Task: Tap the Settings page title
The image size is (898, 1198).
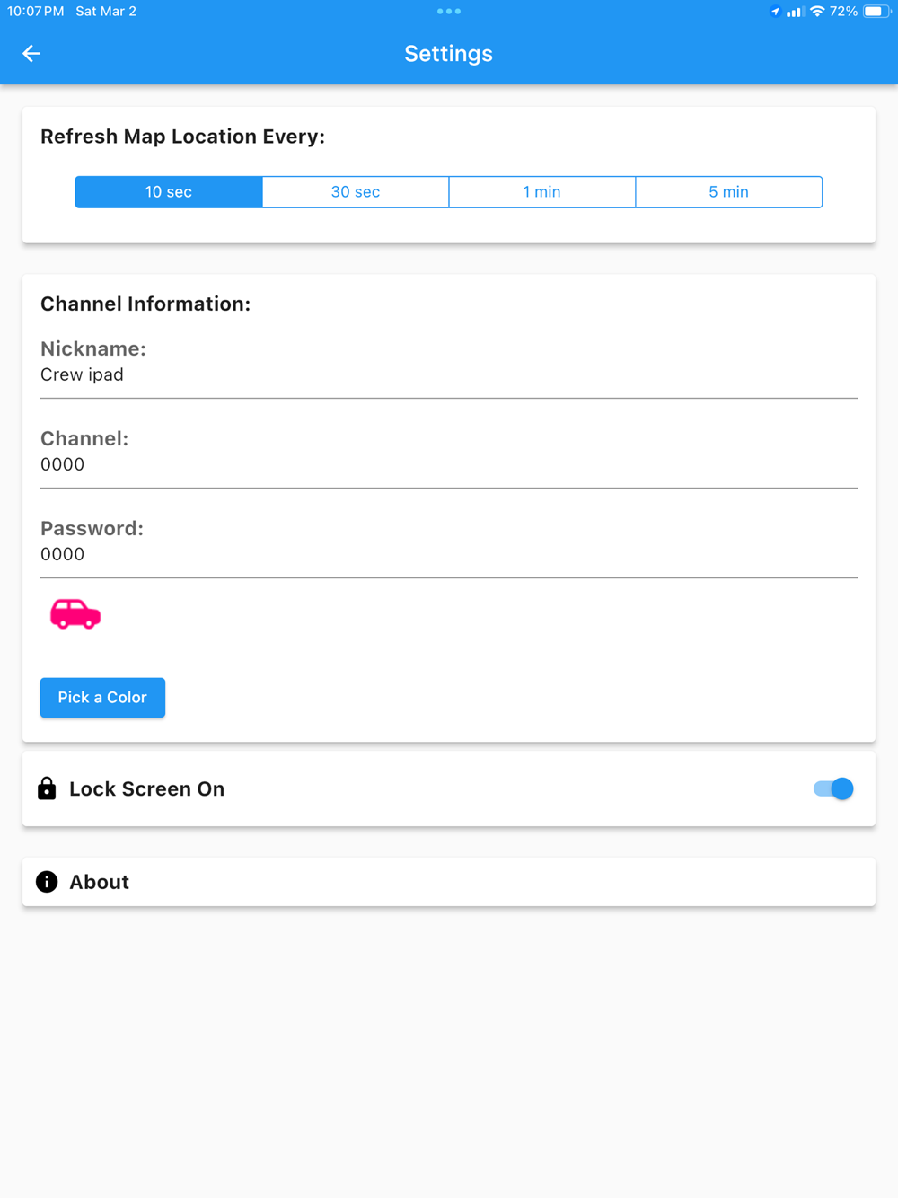Action: [x=448, y=54]
